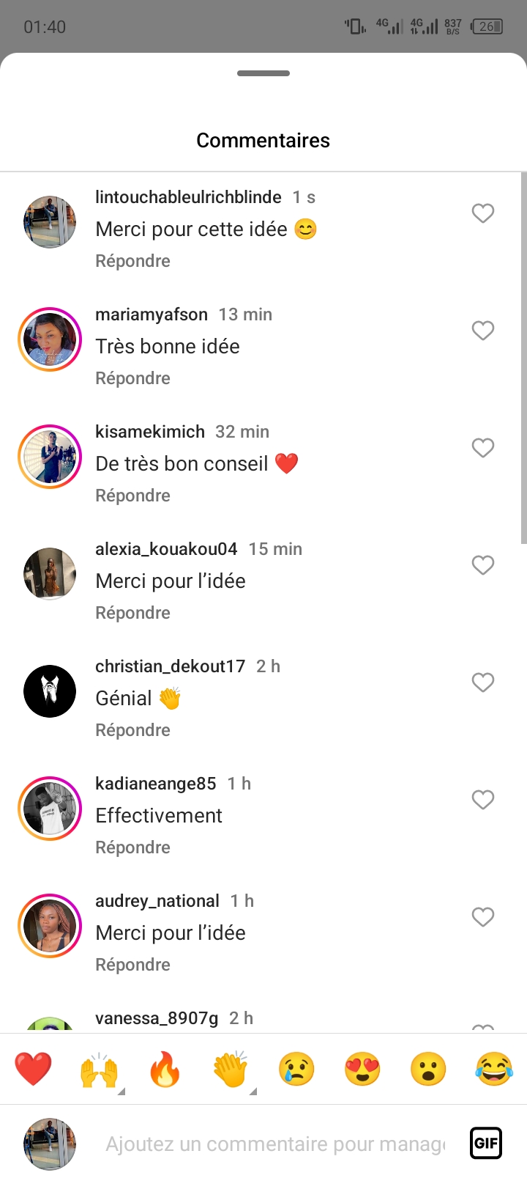Add the fire emoji reaction

[165, 1070]
